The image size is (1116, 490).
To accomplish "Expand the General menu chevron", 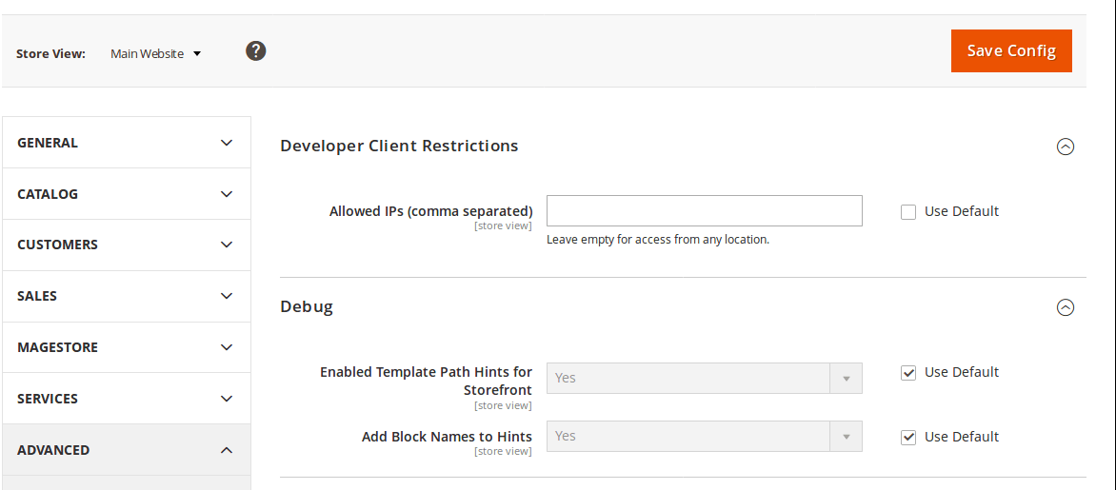I will coord(227,143).
